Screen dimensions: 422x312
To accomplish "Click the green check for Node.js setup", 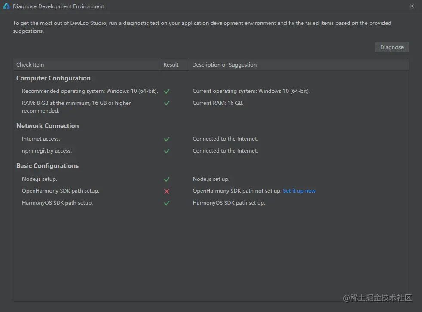I will (x=167, y=179).
